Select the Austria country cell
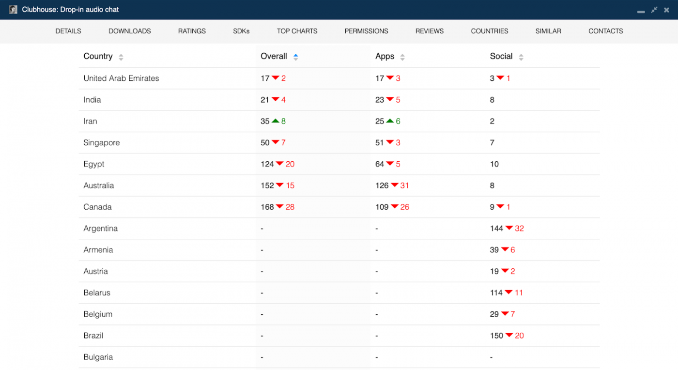 tap(95, 271)
